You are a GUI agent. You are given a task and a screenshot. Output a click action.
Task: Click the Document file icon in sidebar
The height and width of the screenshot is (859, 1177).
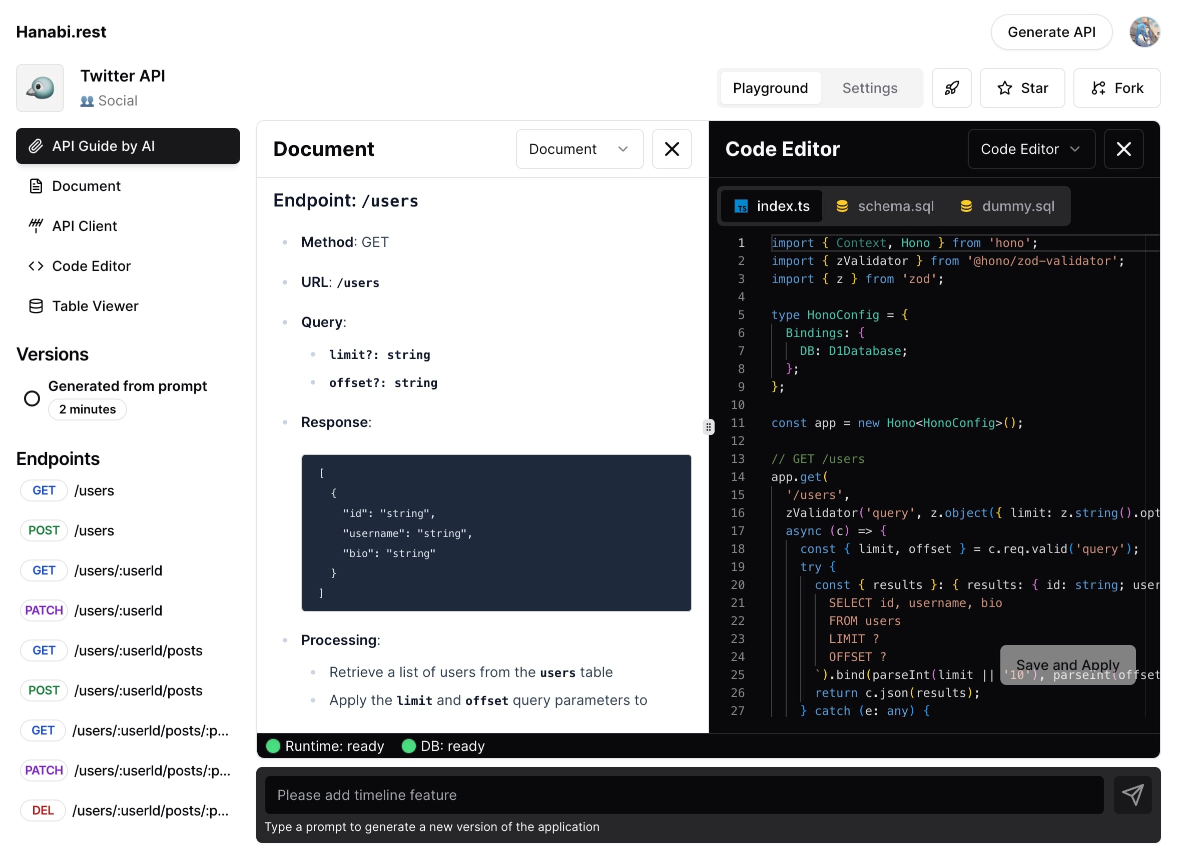coord(36,186)
